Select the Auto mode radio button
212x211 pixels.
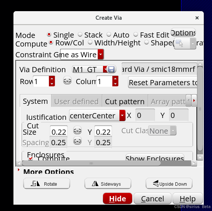coord(109,35)
